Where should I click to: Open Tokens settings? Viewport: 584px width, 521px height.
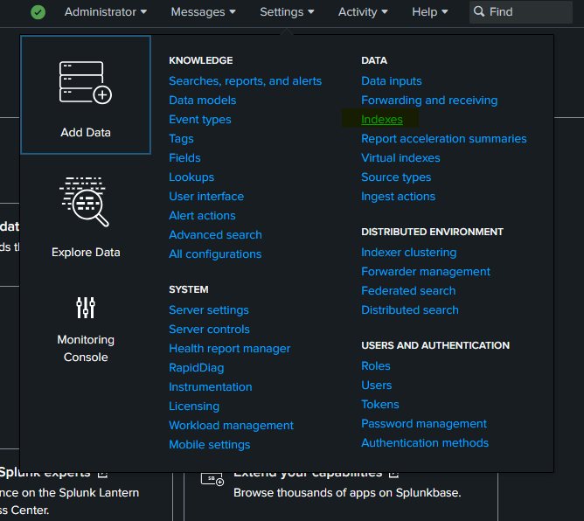[380, 405]
